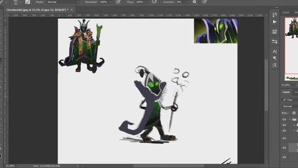Open the brush preset picker arrow

coord(20,2)
